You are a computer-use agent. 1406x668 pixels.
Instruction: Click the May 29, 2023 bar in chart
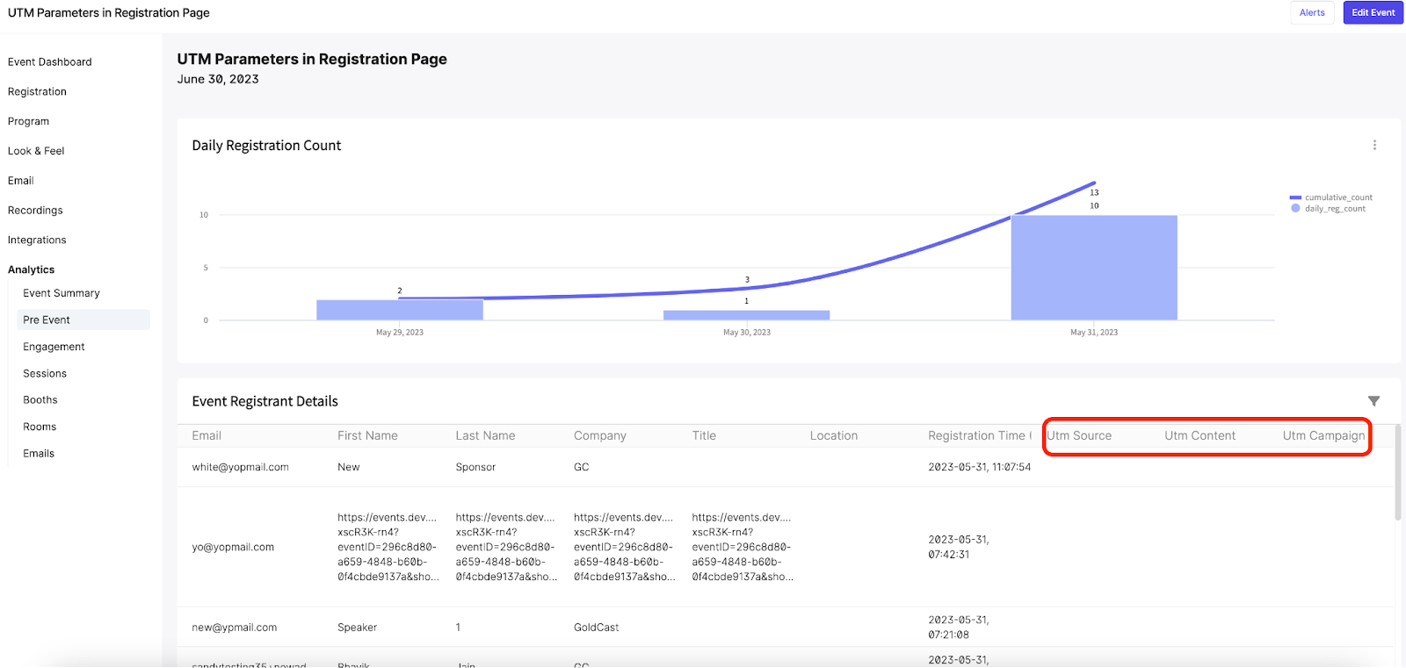pyautogui.click(x=400, y=310)
